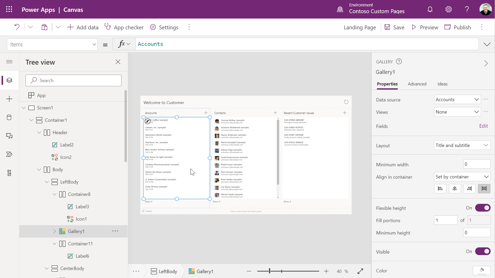Run the App checker

[124, 27]
